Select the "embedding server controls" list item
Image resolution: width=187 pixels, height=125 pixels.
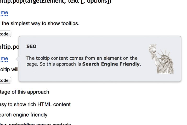40,124
